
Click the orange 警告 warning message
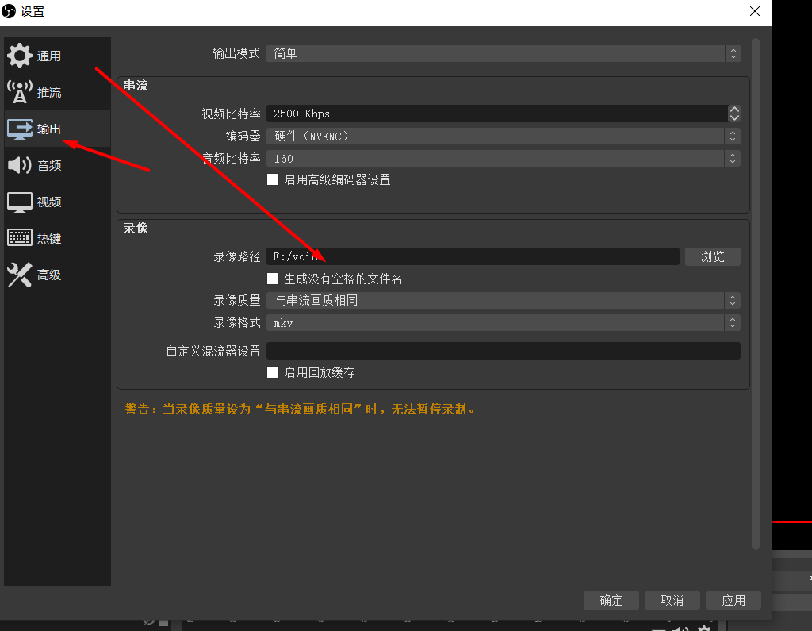click(x=300, y=409)
